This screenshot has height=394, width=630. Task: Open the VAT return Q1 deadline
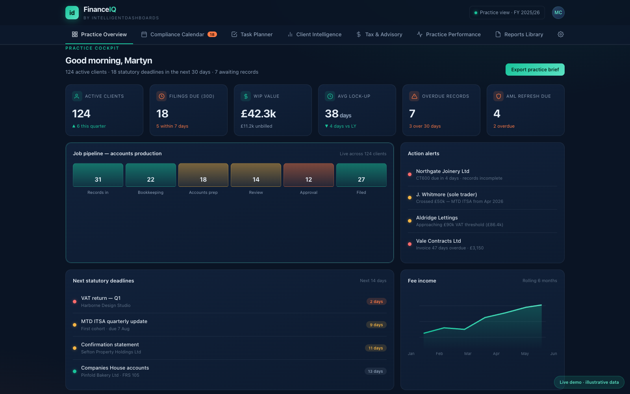click(230, 301)
